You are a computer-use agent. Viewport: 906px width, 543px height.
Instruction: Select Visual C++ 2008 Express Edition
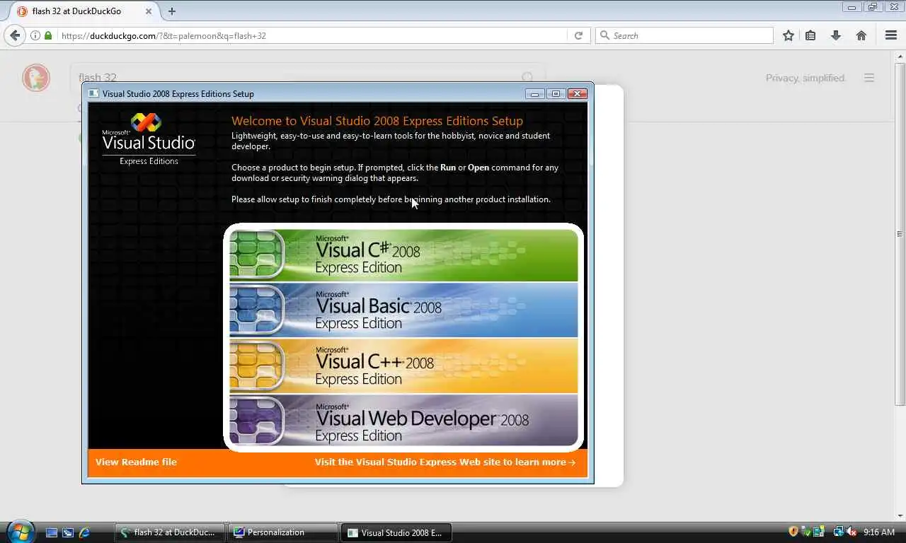(x=403, y=366)
